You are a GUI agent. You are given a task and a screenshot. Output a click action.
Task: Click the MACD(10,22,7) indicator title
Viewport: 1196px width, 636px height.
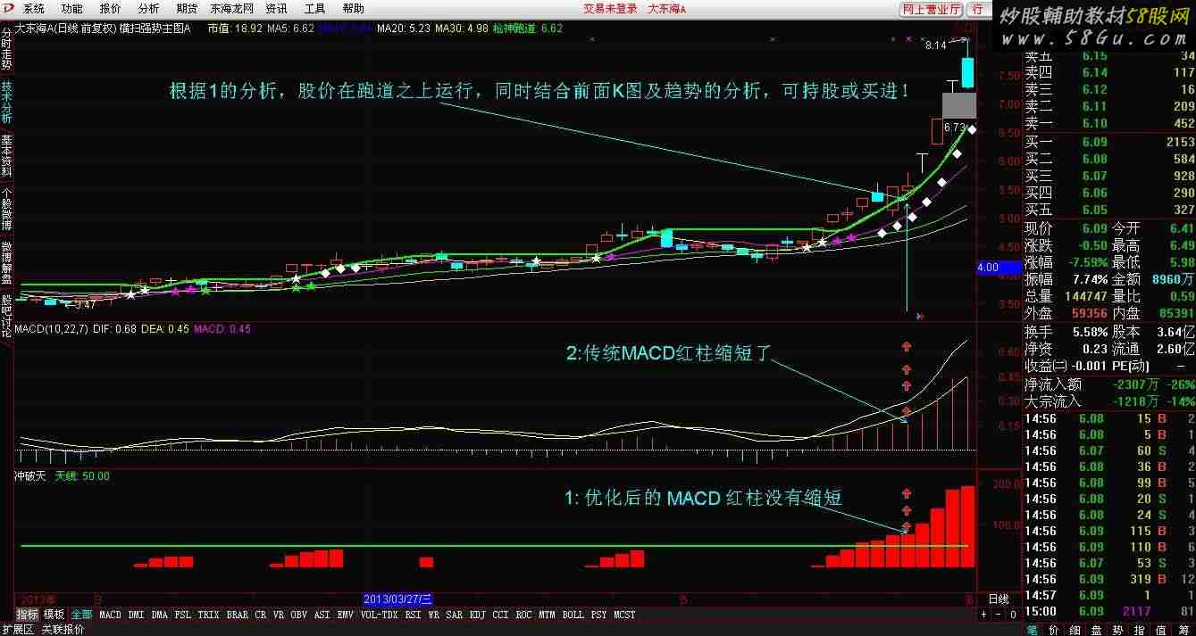[x=50, y=329]
